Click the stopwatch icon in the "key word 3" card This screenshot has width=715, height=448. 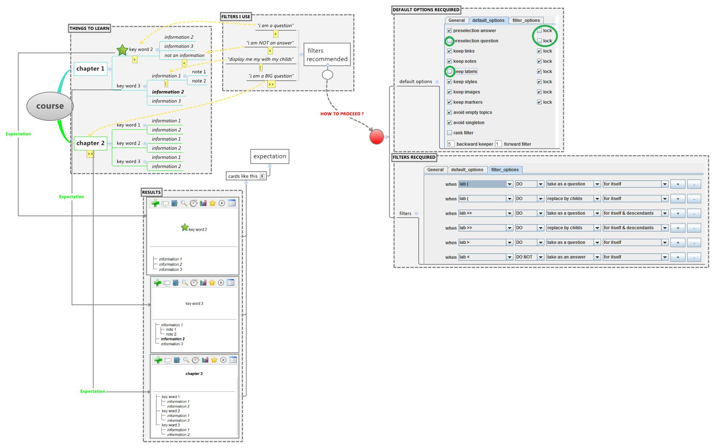194,282
